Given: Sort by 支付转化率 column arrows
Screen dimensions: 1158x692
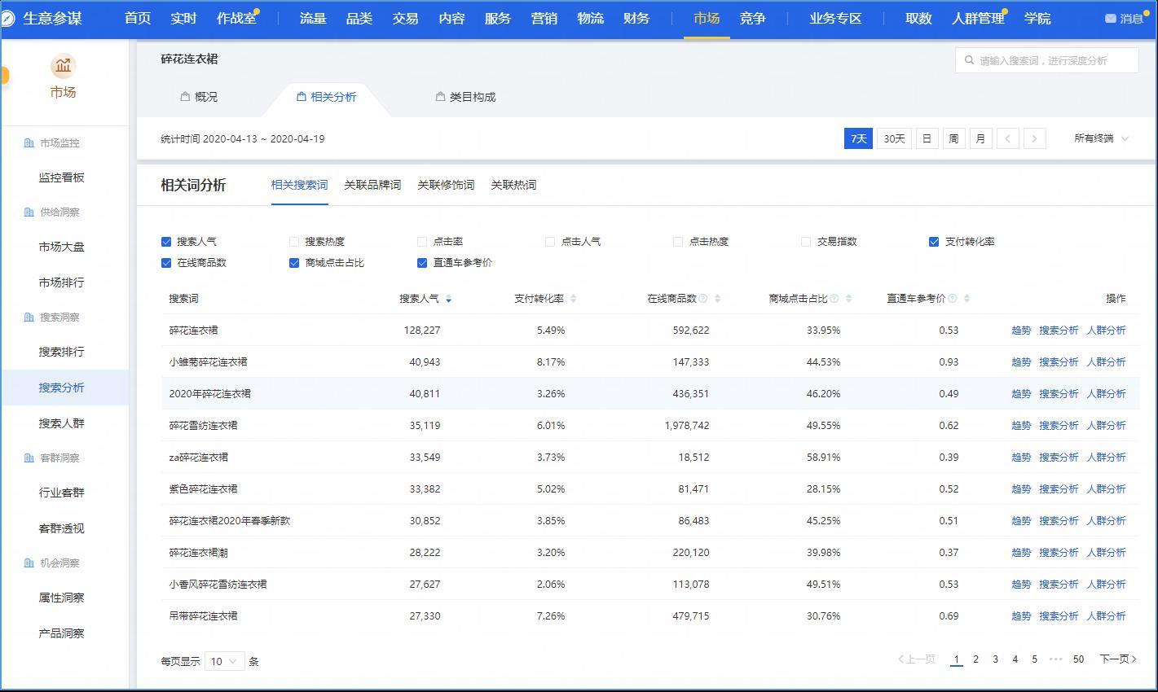Looking at the screenshot, I should [573, 299].
